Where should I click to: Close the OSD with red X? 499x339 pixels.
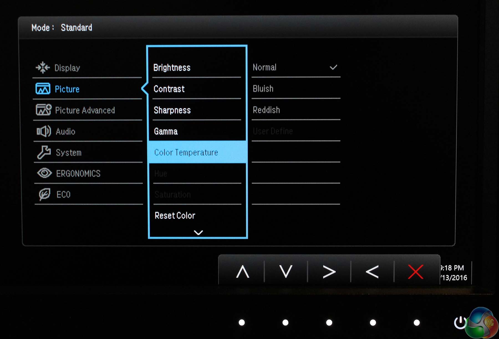coord(416,272)
